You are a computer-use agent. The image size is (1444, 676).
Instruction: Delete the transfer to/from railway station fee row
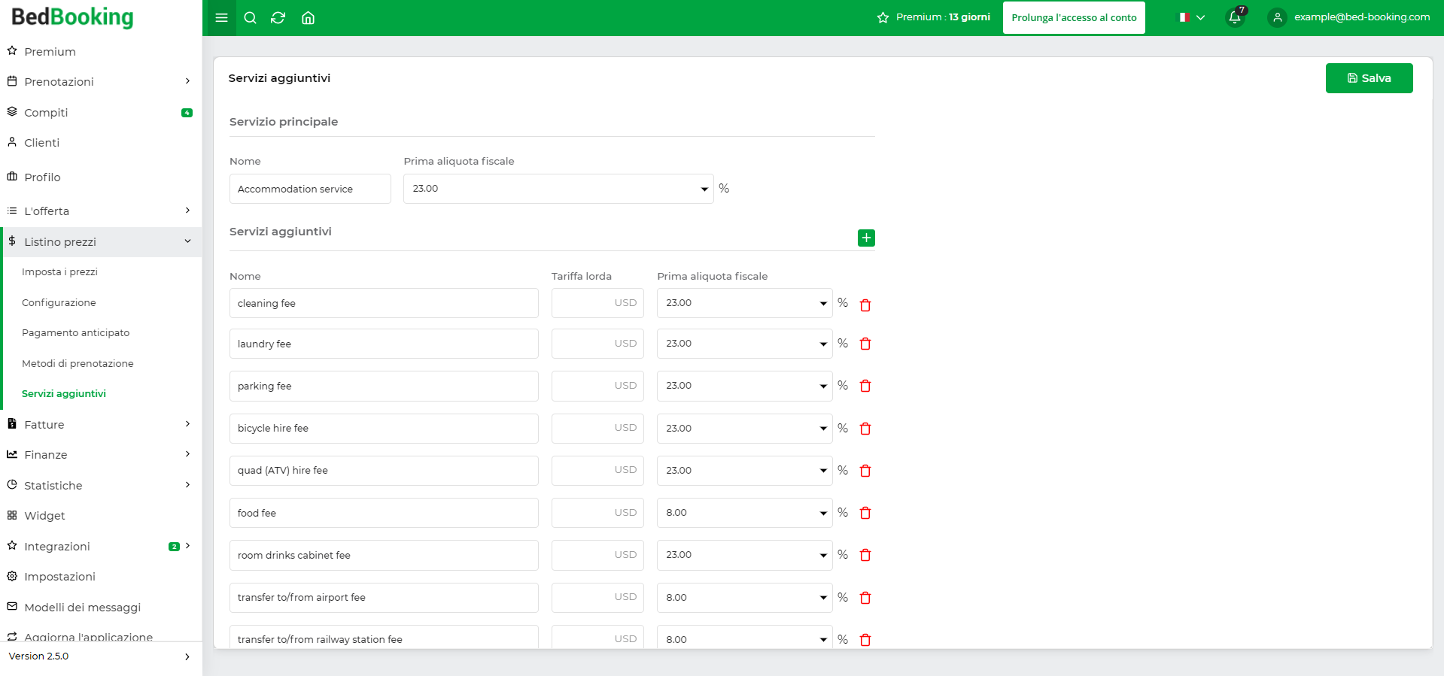[865, 640]
